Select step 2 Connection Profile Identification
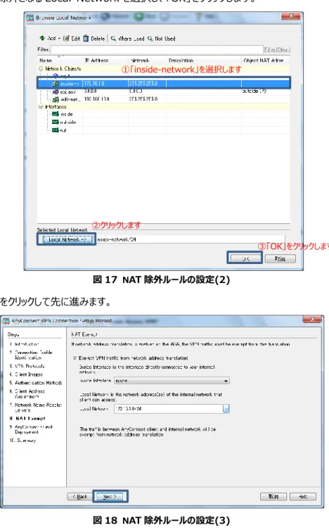Viewport: 329px width, 530px height. click(31, 355)
